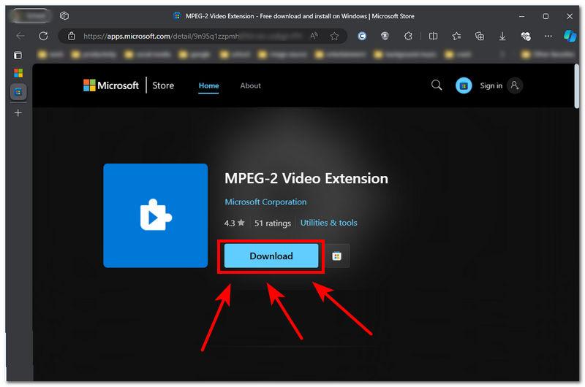Open the About tab
The image size is (585, 387).
tap(250, 85)
